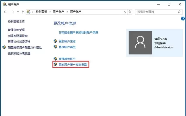Screen dimensions: 186x116
Task: Minimize the 用户帐户 window
Action: pyautogui.click(x=158, y=4)
